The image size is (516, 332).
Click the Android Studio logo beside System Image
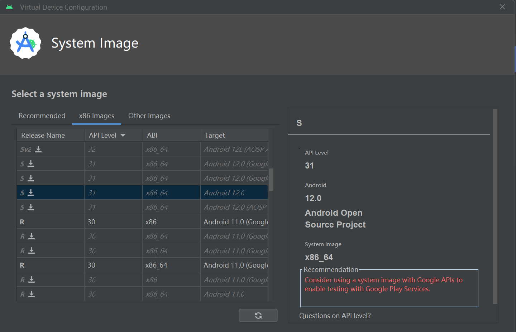25,43
